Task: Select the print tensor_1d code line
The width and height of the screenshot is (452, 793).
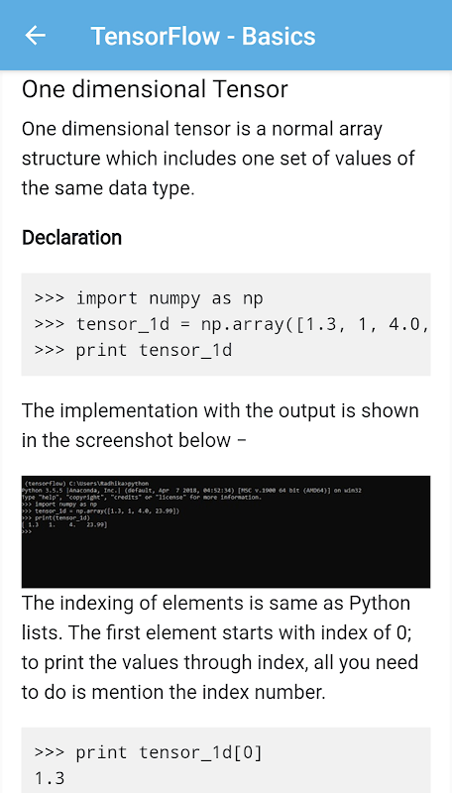Action: pyautogui.click(x=133, y=350)
